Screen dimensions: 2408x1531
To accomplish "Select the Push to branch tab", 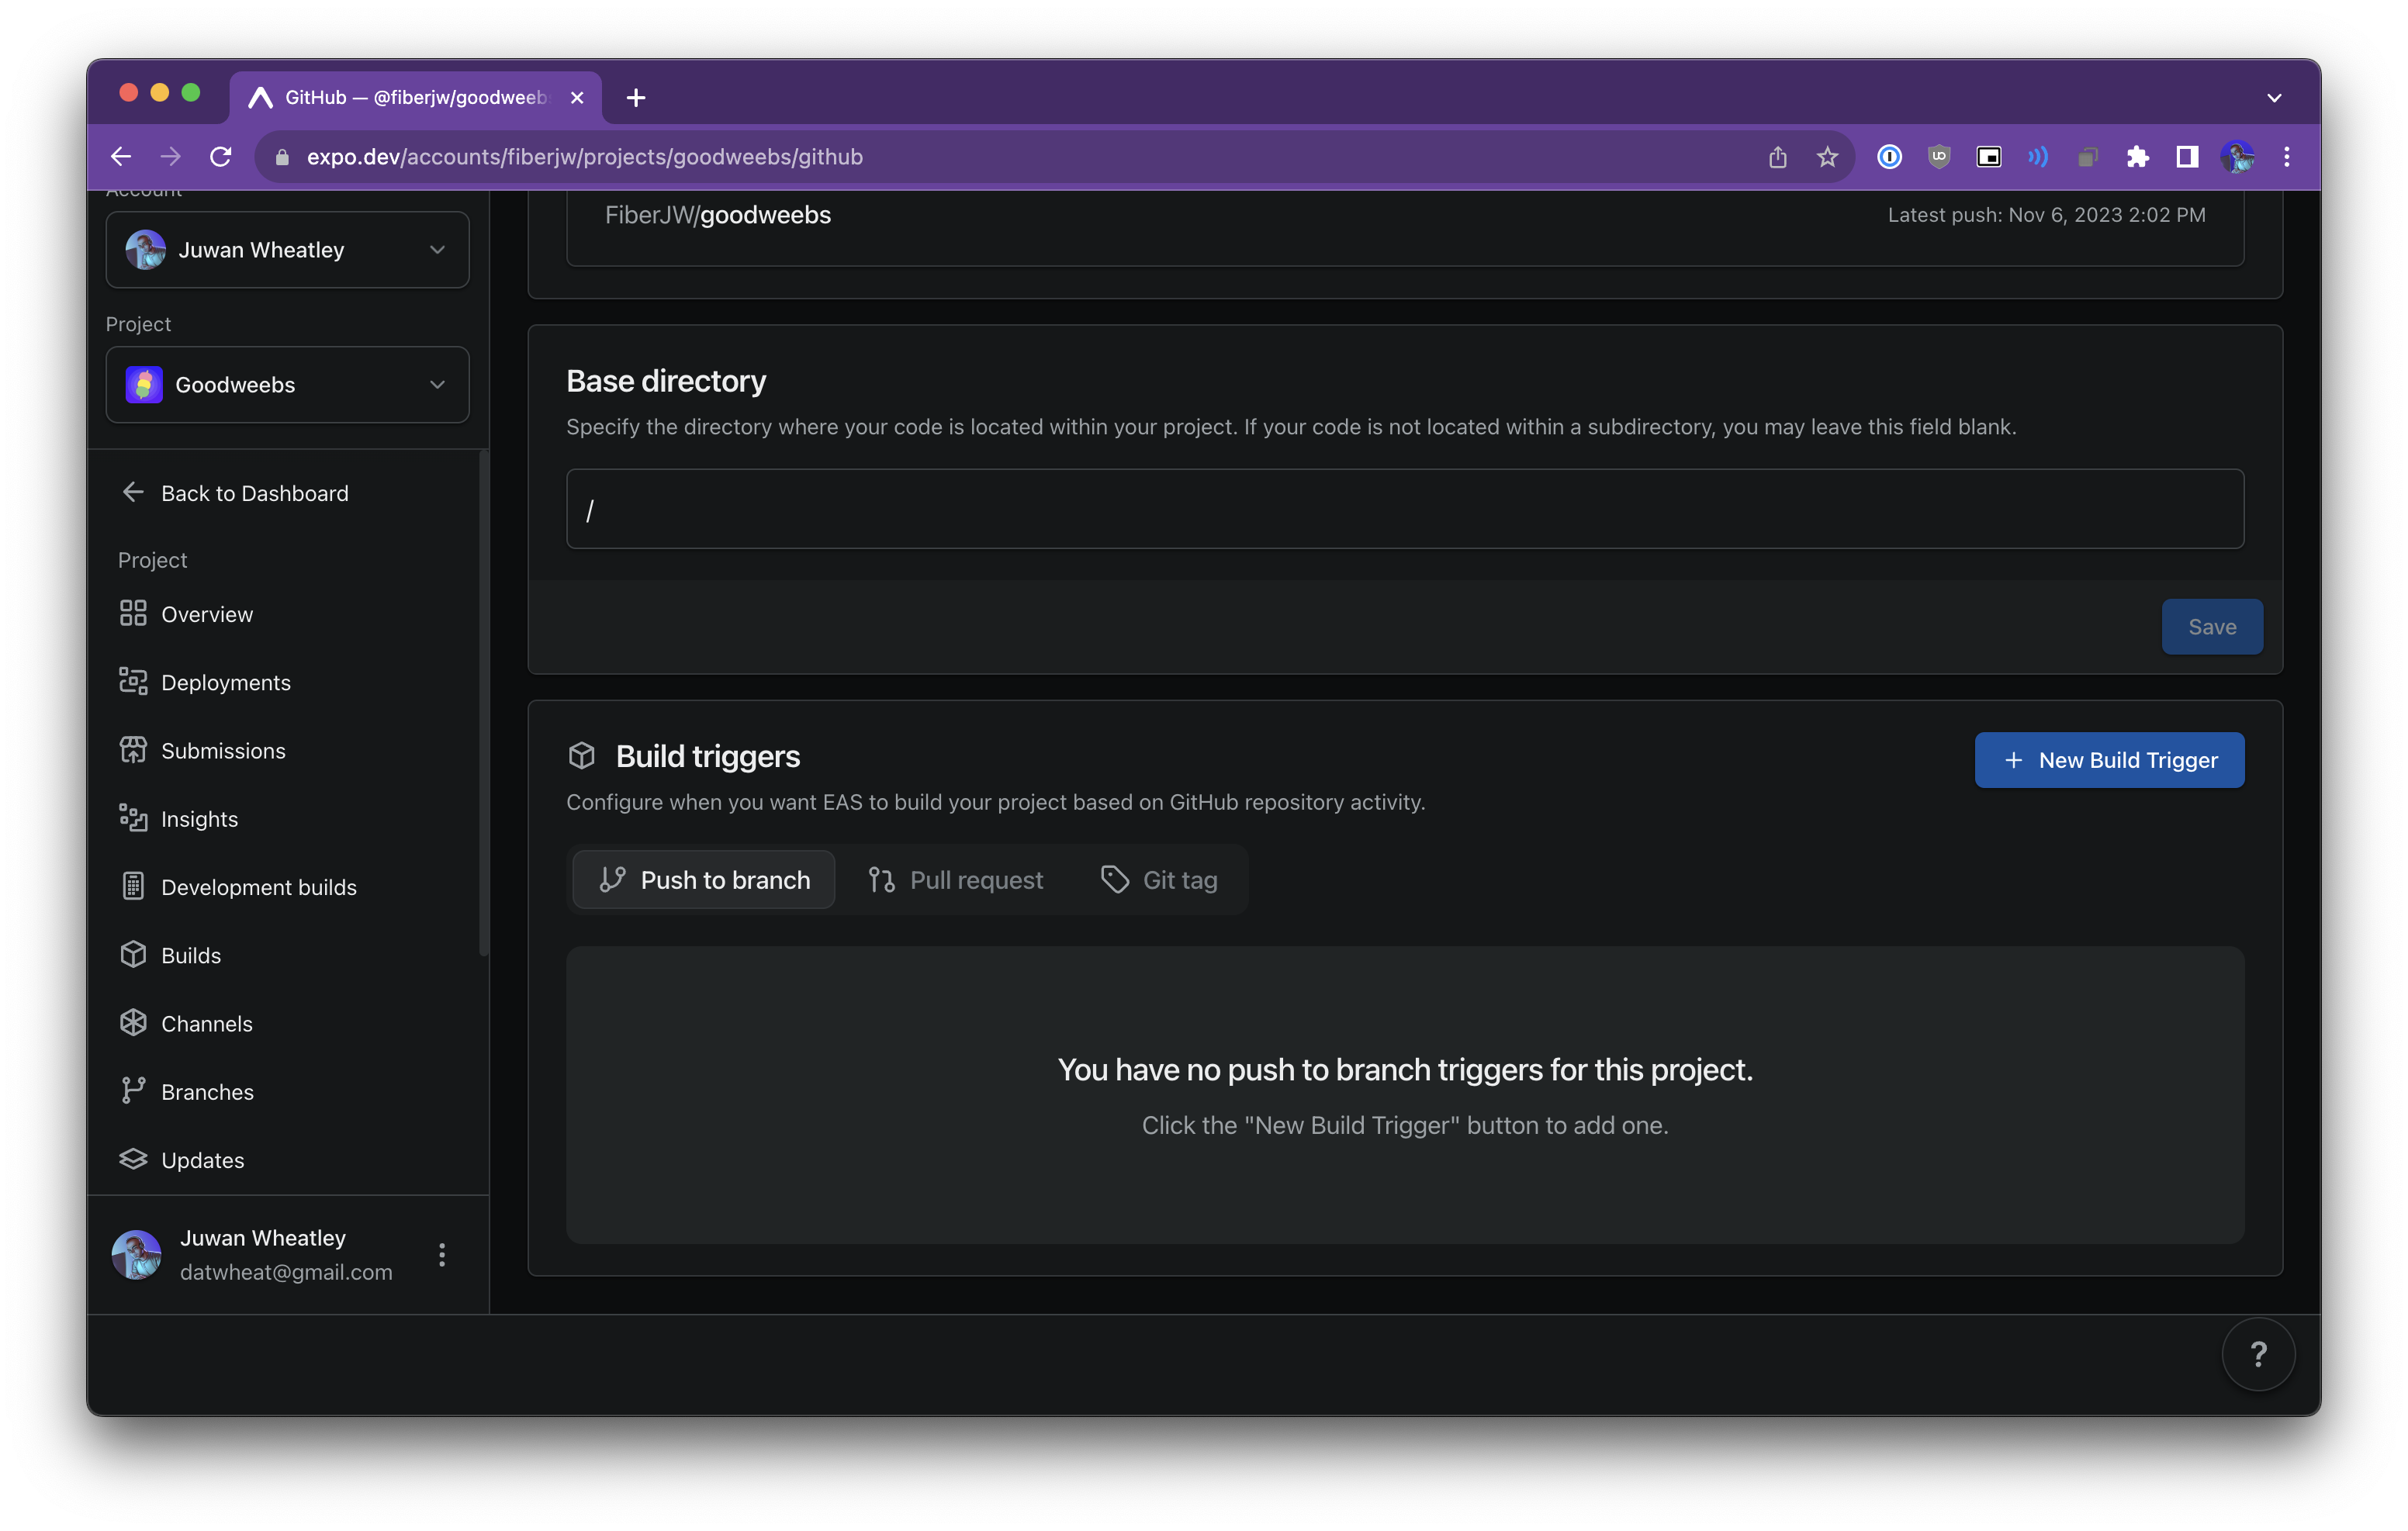I will tap(704, 880).
